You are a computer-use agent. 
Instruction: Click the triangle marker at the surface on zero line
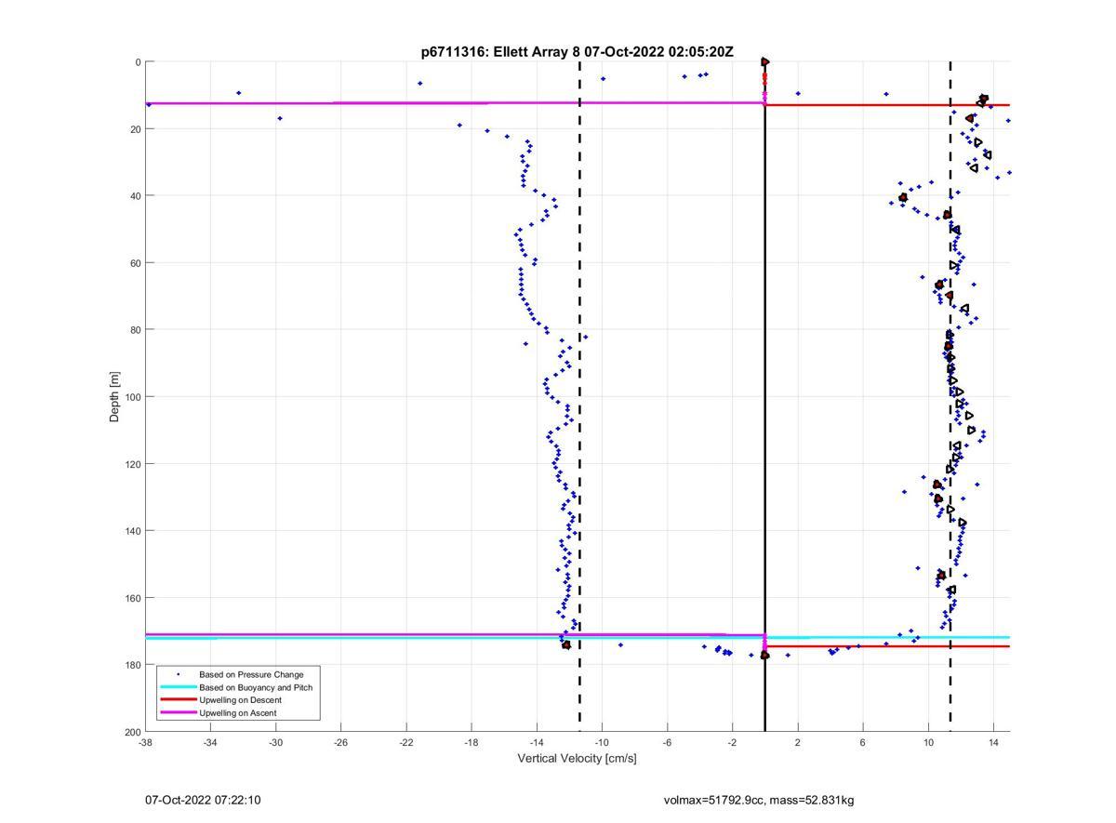click(765, 62)
